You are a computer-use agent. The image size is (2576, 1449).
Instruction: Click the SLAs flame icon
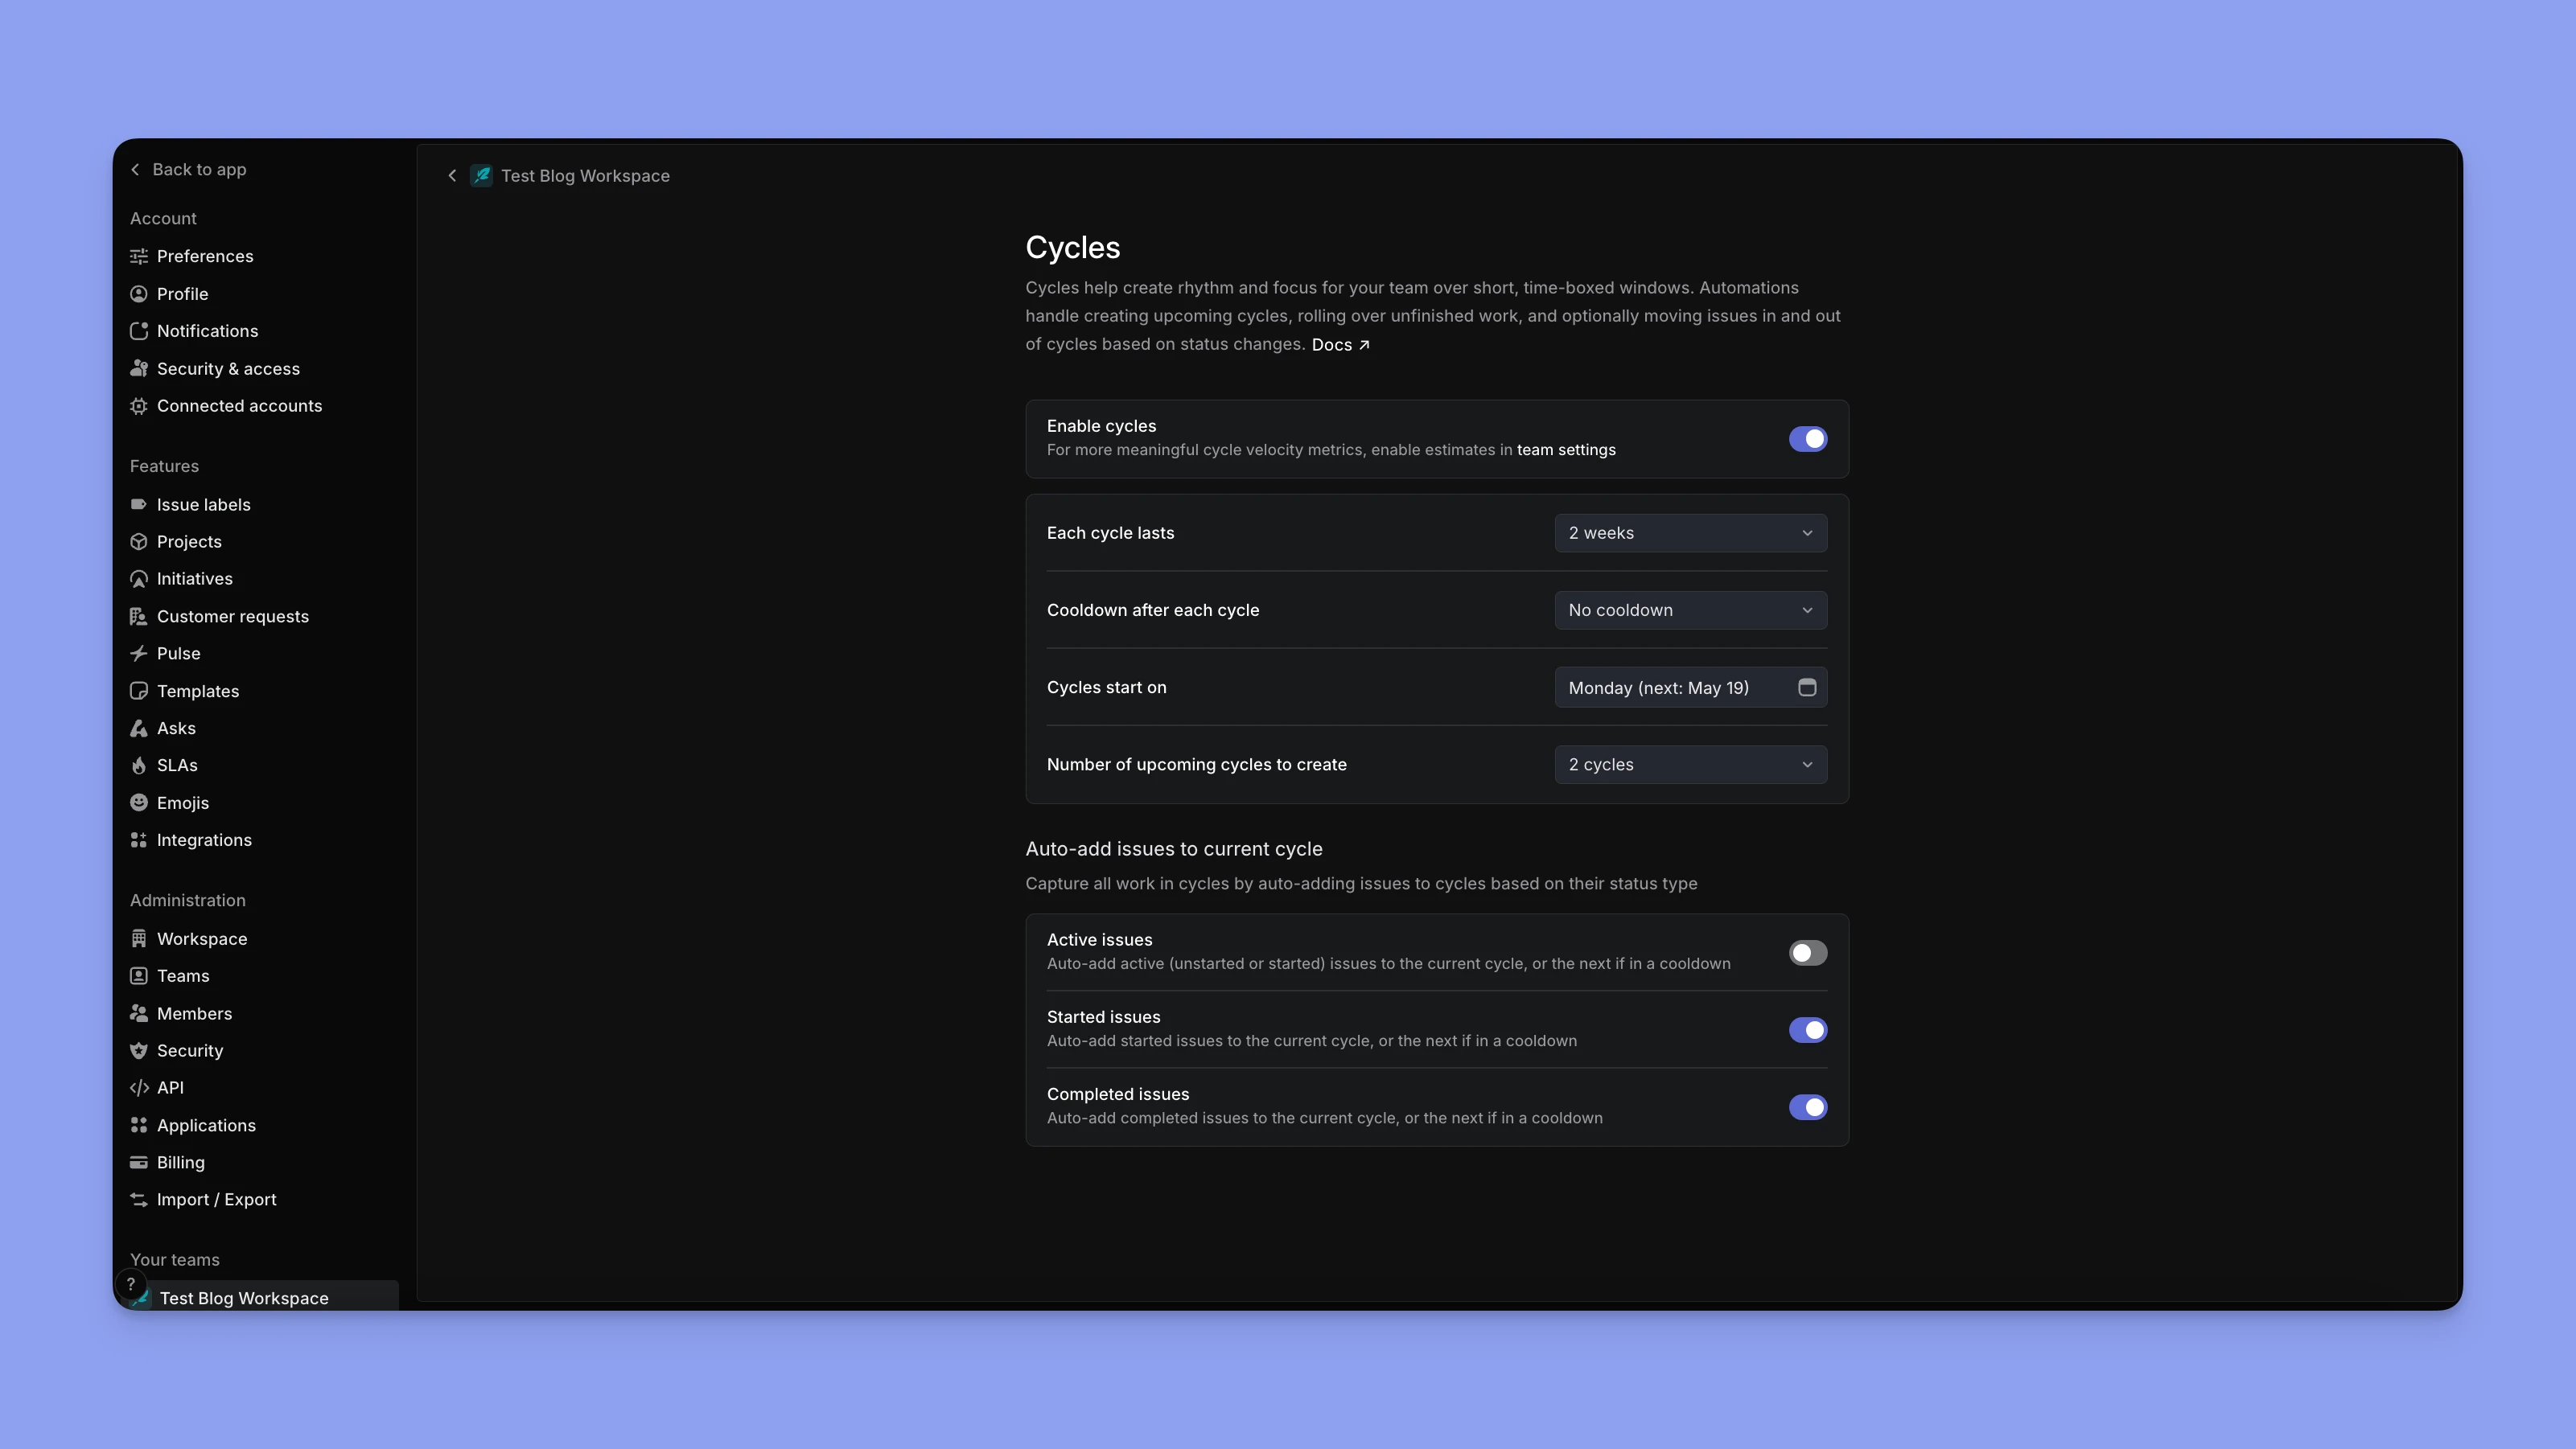(139, 766)
